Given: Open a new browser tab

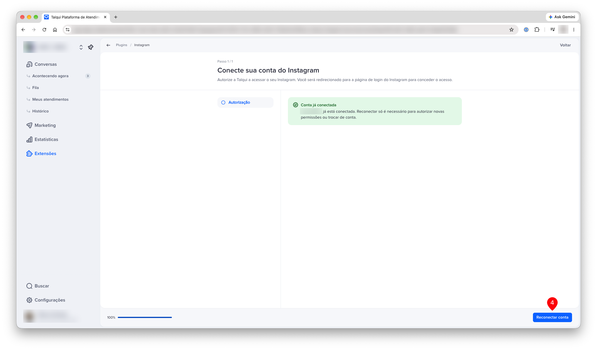Looking at the screenshot, I should click(x=116, y=17).
